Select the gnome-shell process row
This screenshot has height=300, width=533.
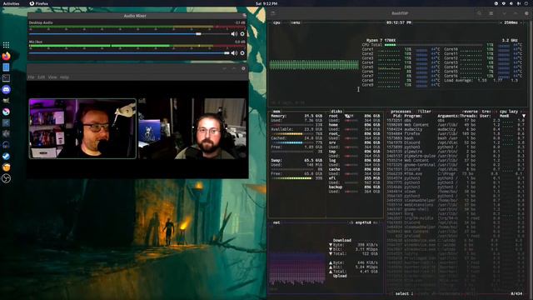[x=456, y=209]
